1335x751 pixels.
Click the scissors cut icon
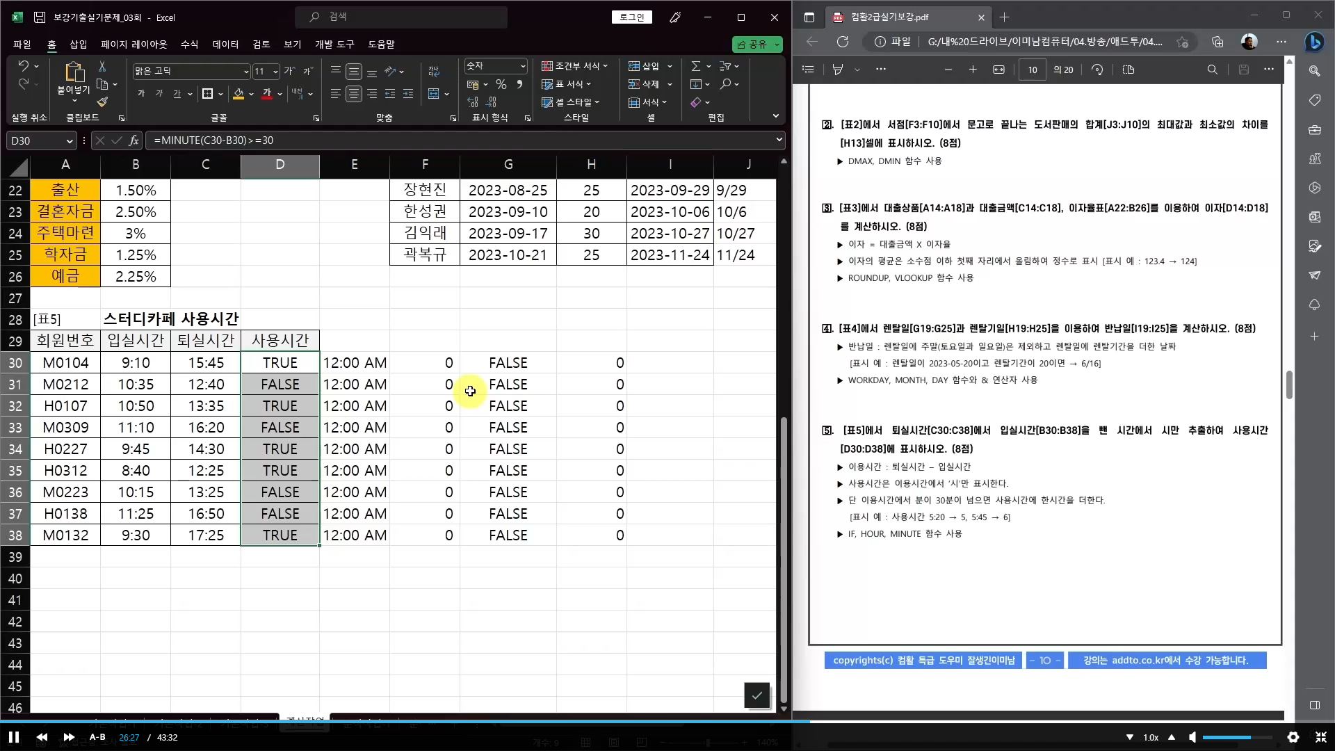[x=102, y=66]
